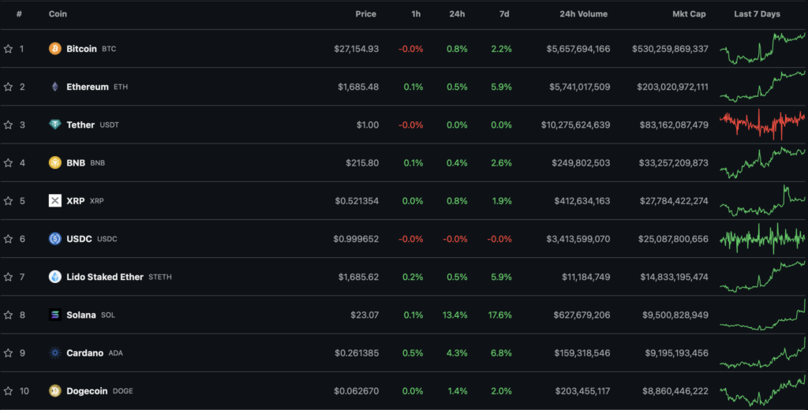Click the USDC blue logo icon
Viewport: 808px width, 410px height.
(55, 239)
